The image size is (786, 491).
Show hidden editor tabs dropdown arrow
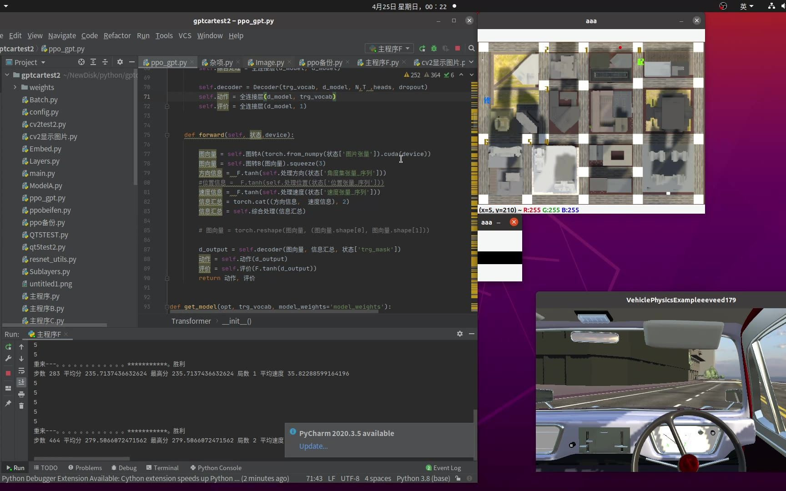point(471,62)
